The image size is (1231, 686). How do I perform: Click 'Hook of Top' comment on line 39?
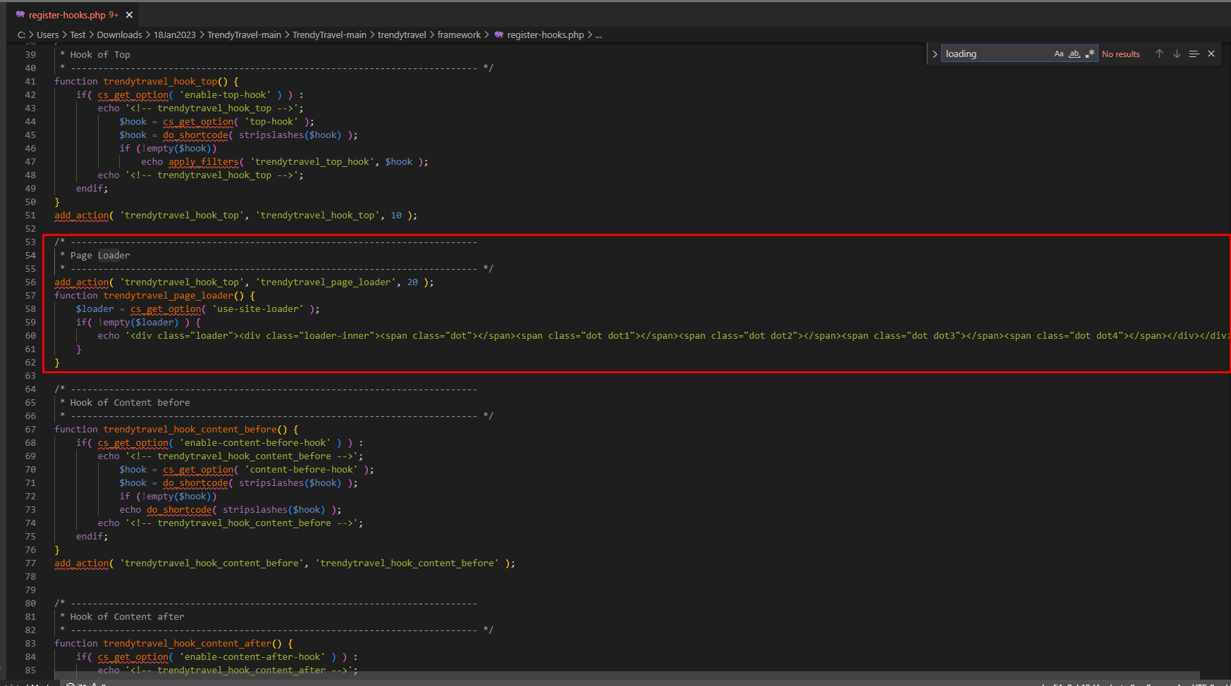[x=99, y=54]
